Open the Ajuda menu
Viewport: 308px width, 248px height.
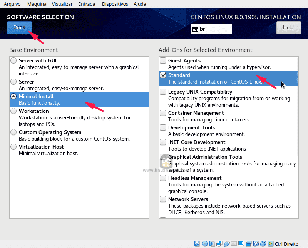[x=140, y=4]
